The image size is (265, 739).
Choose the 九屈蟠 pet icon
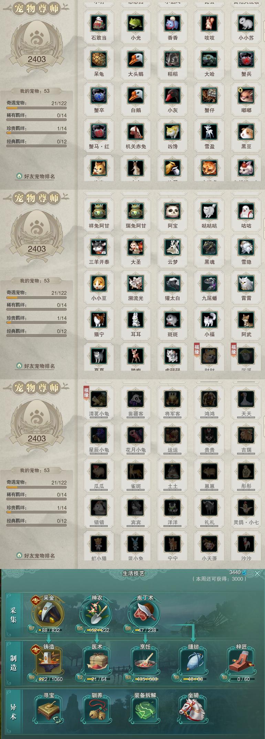[x=209, y=283]
